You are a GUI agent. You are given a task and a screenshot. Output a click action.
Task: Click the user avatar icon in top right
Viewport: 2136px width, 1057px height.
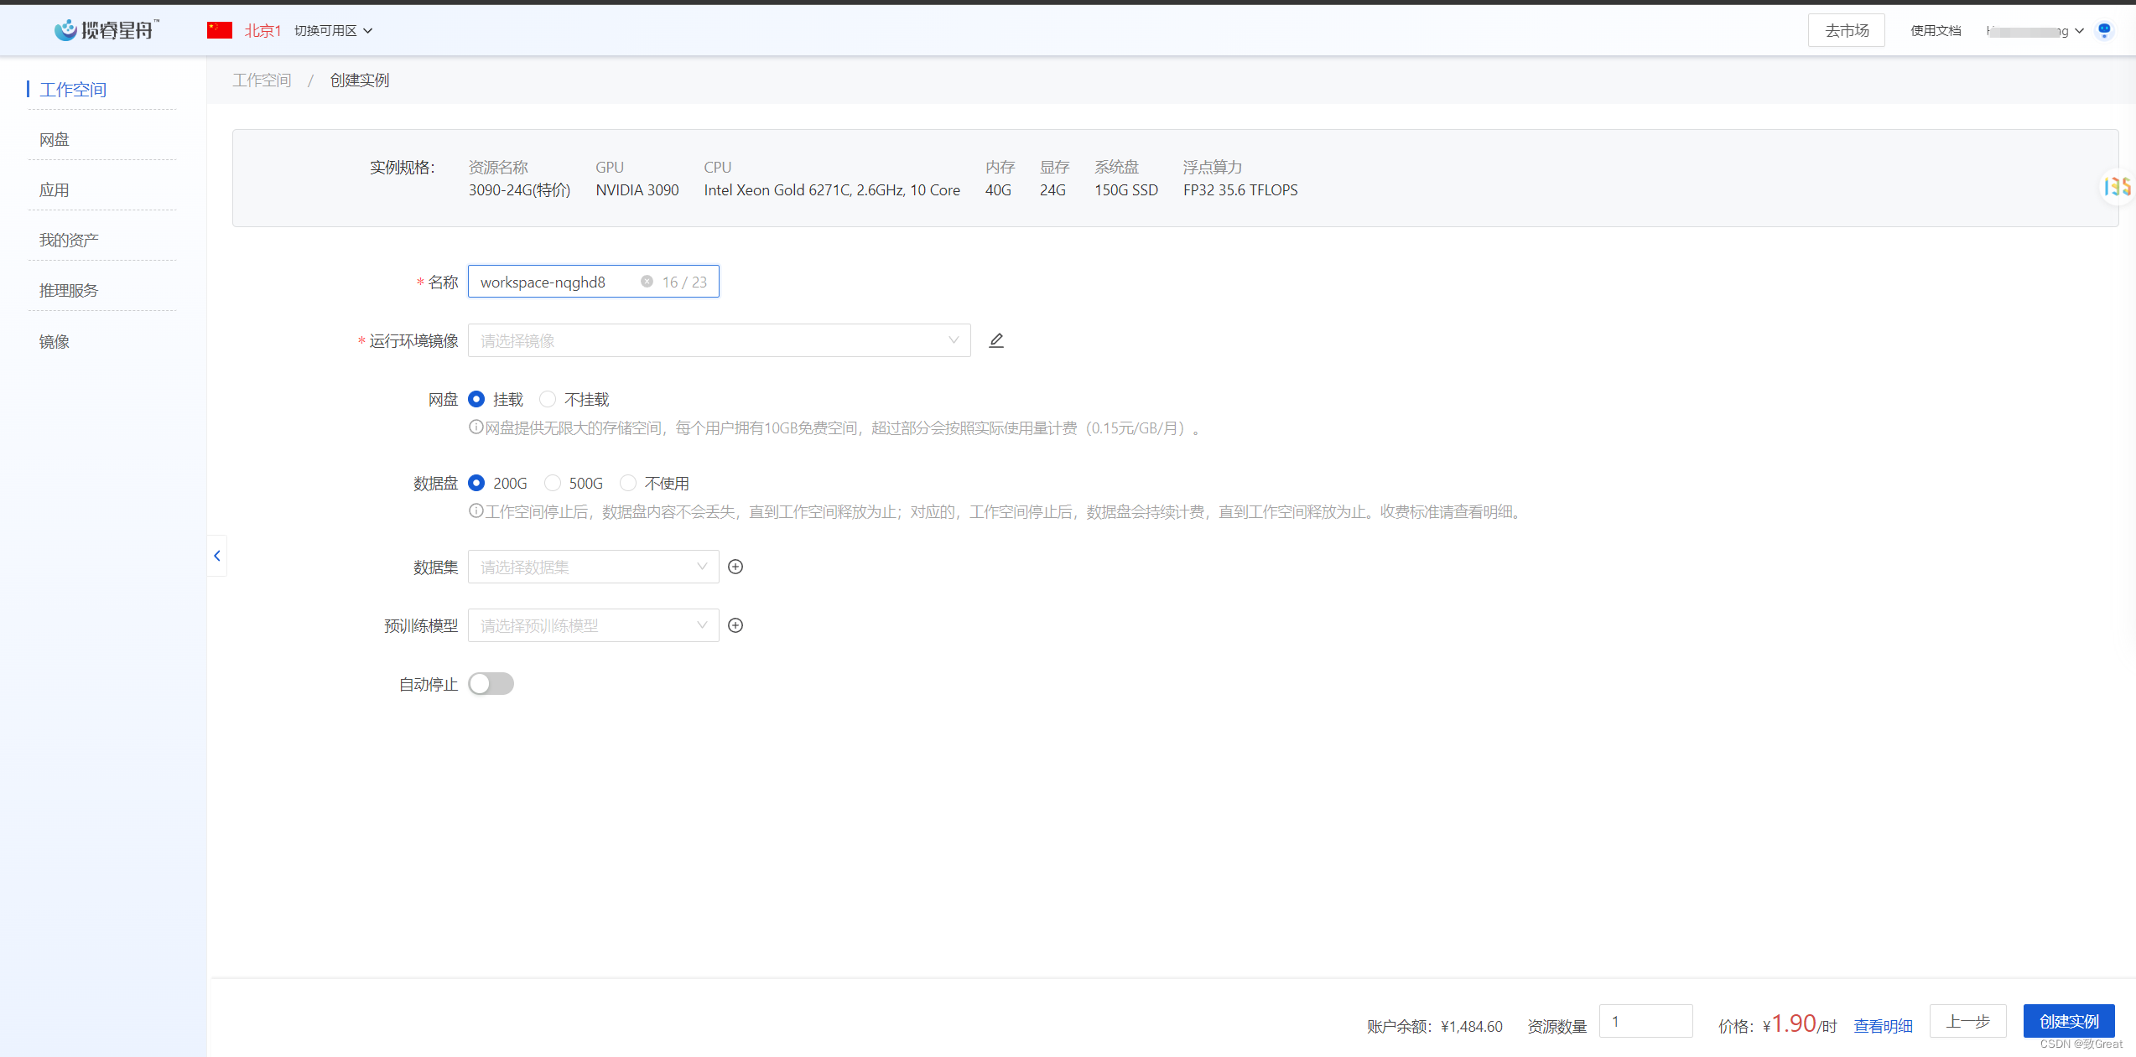click(x=2104, y=31)
